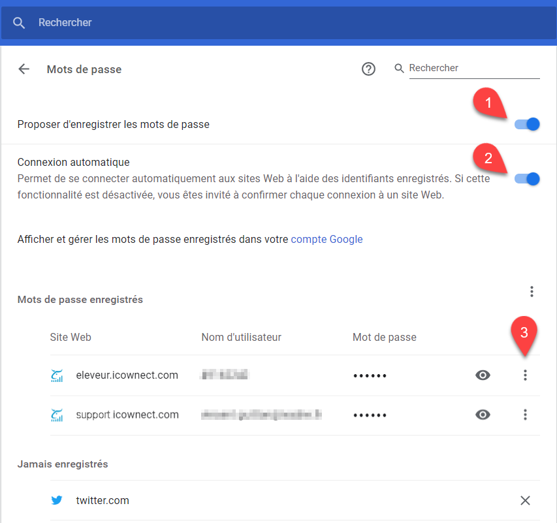
Task: Click the Twitter bird icon
Action: click(57, 500)
